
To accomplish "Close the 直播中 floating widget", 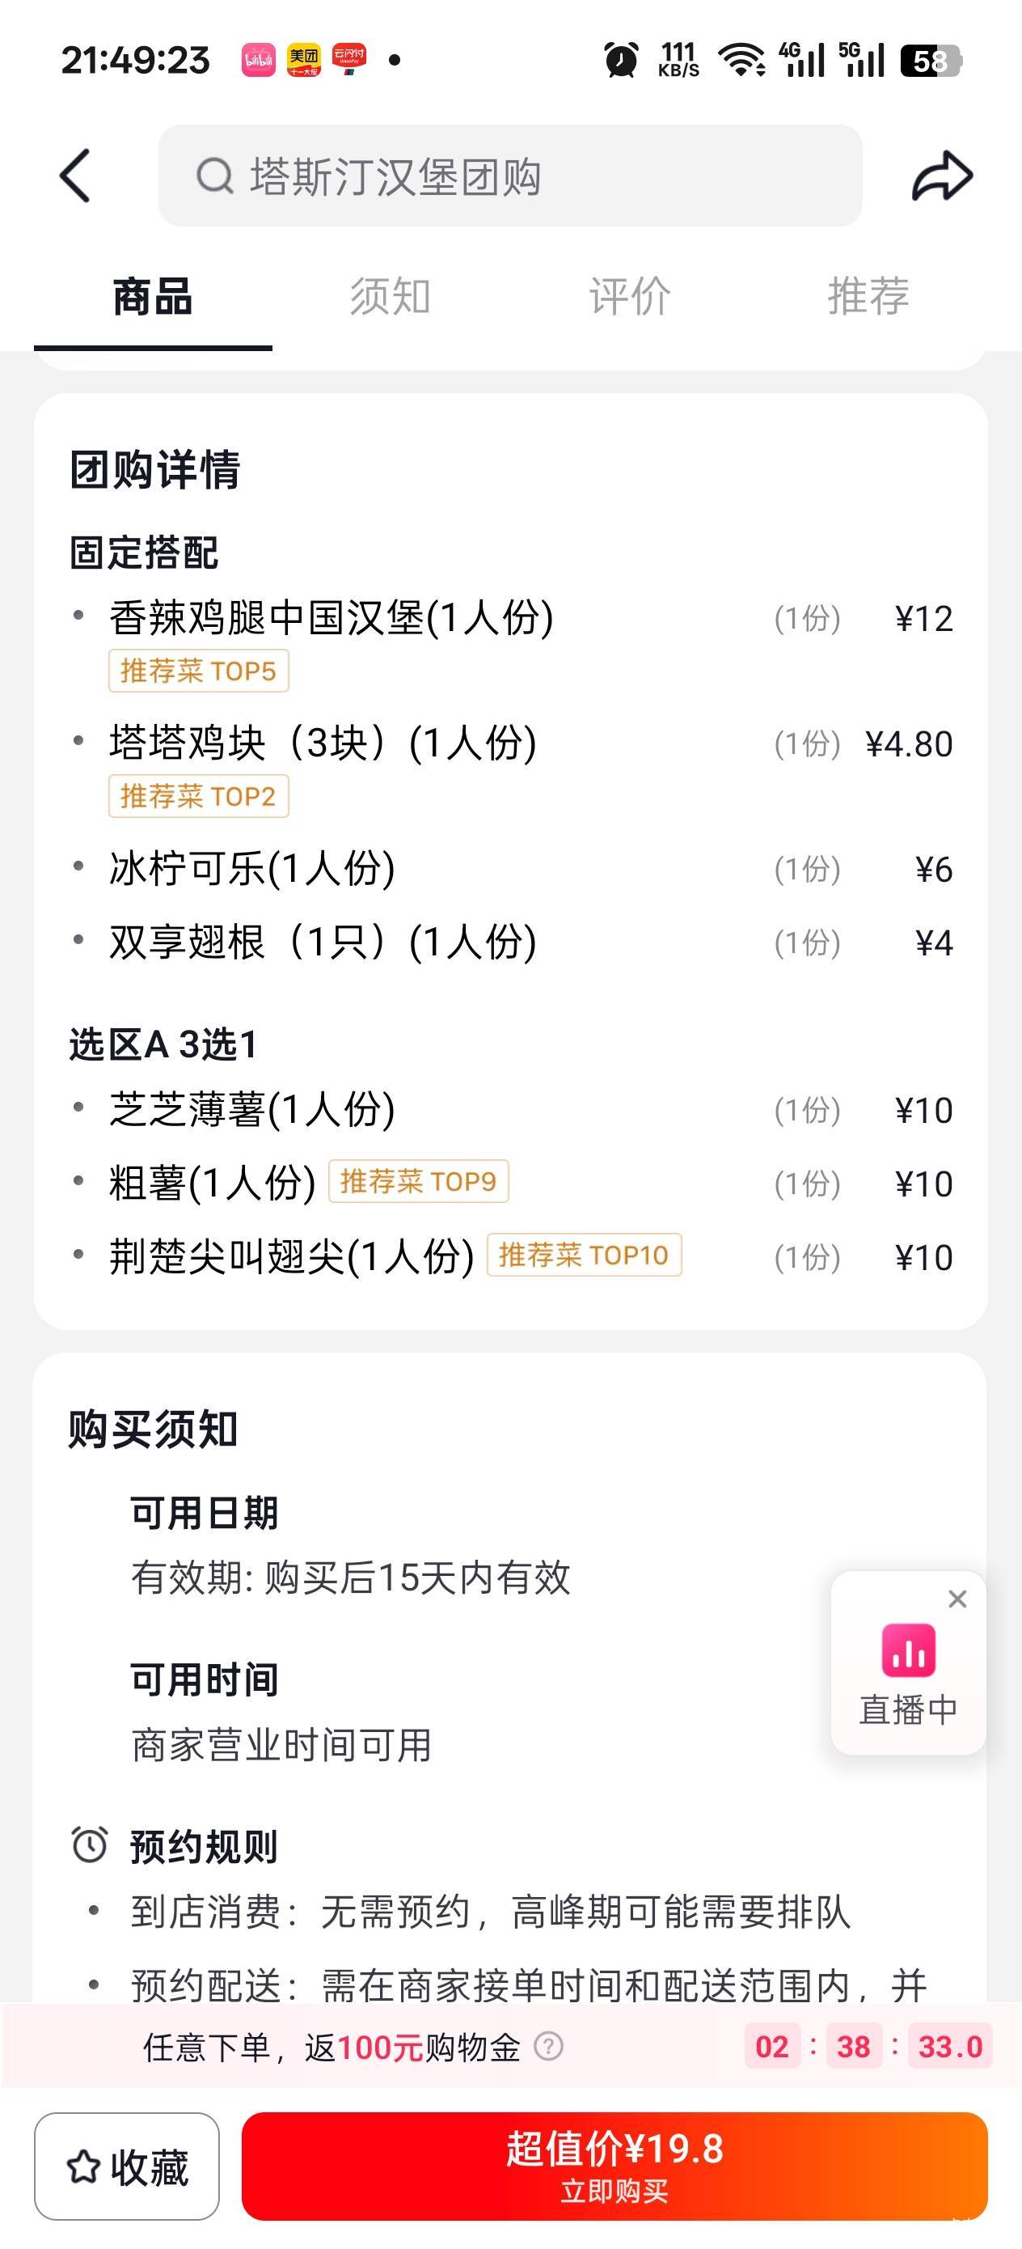I will point(957,1599).
